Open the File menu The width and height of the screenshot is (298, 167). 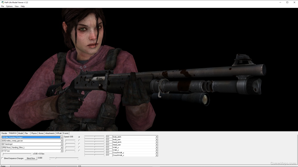pos(2,6)
